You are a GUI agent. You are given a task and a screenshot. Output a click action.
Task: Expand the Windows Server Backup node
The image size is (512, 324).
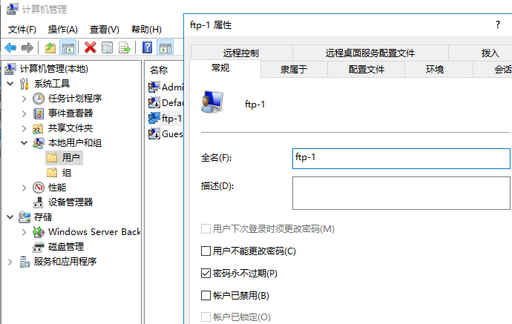click(24, 232)
